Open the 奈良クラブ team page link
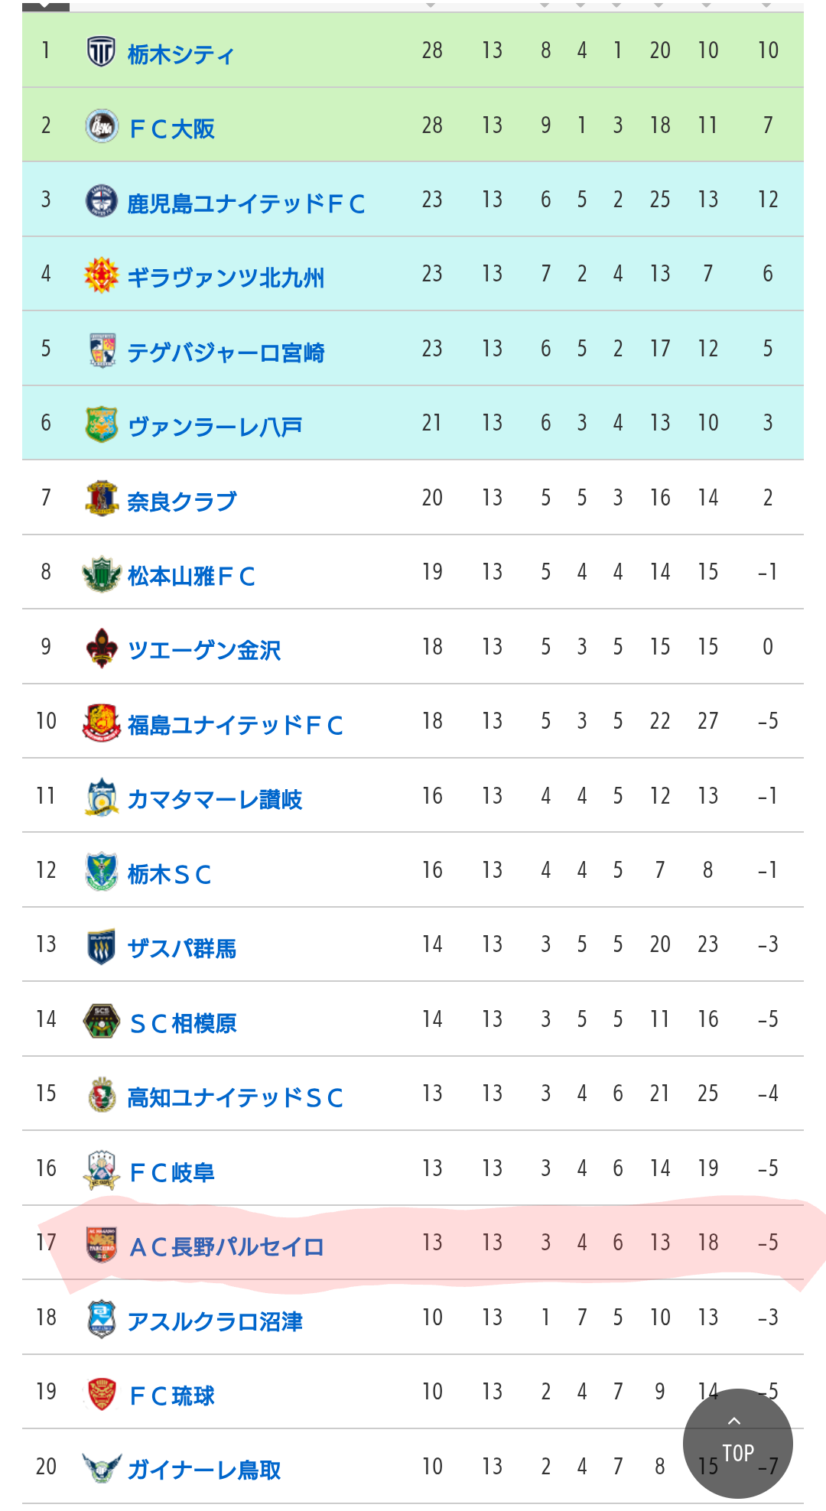 click(181, 502)
